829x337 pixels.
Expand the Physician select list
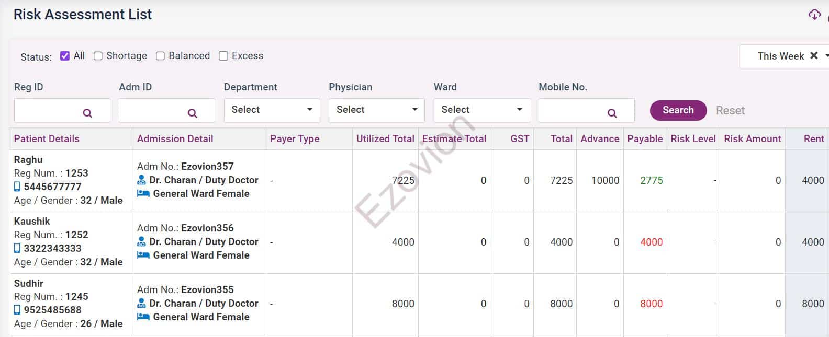[x=376, y=110]
